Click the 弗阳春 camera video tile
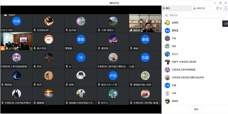 point(145,23)
